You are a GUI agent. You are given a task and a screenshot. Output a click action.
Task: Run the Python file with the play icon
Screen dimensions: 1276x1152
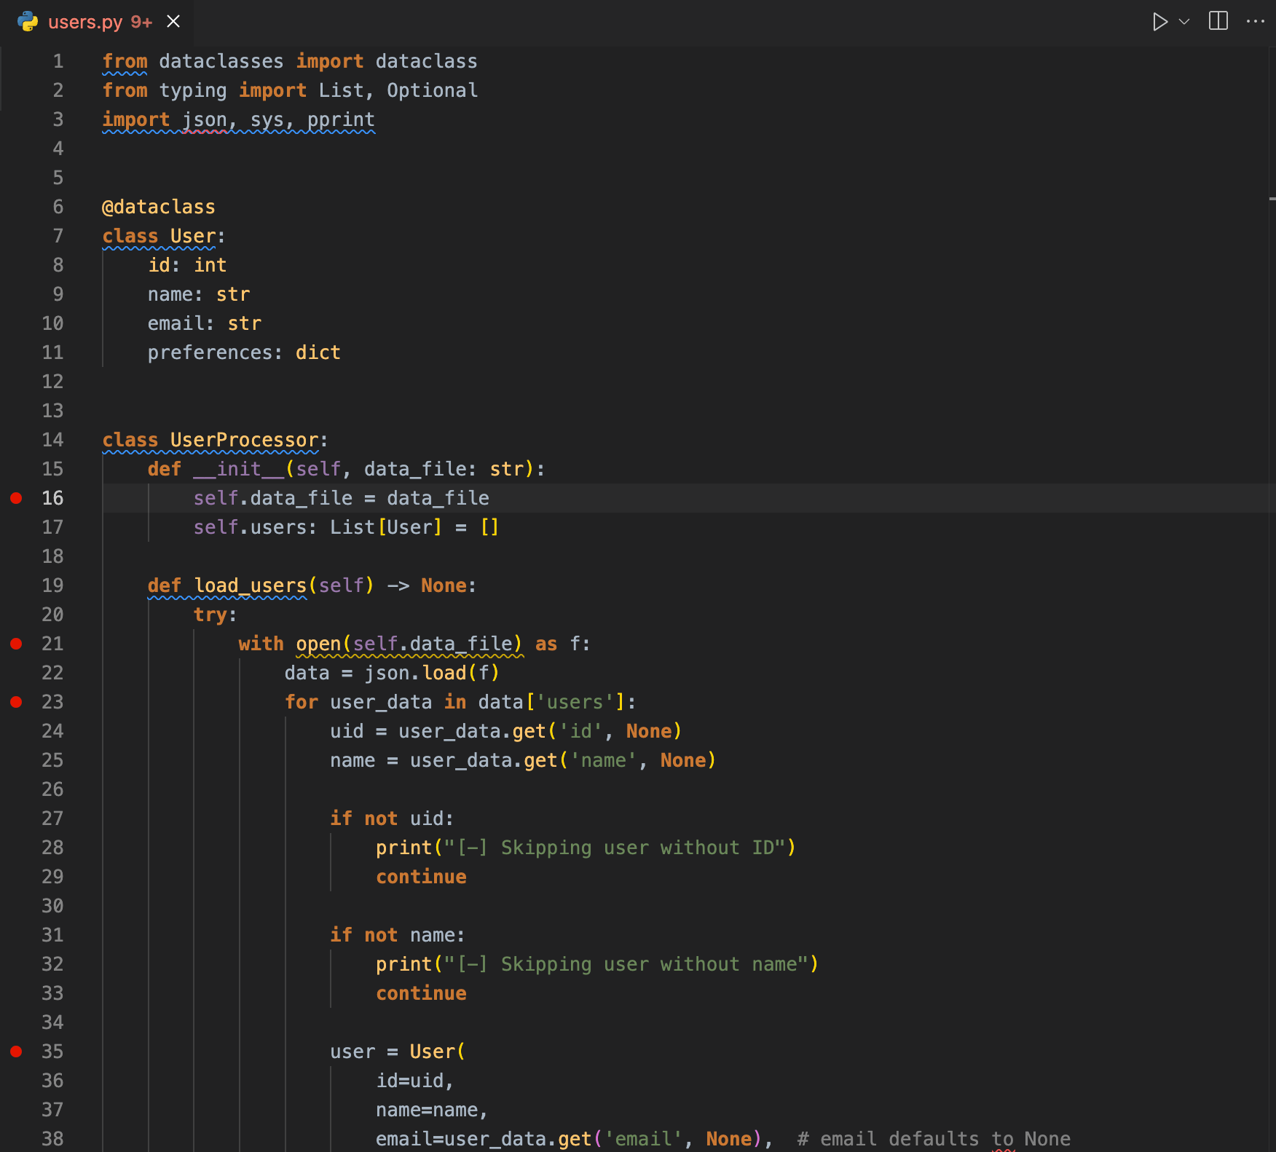point(1159,22)
